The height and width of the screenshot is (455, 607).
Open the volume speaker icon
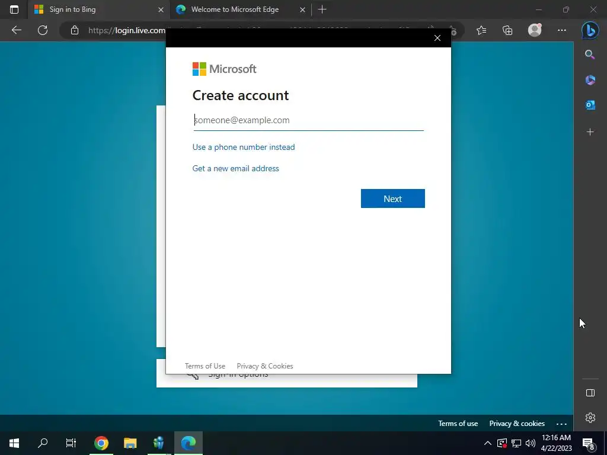coord(531,443)
